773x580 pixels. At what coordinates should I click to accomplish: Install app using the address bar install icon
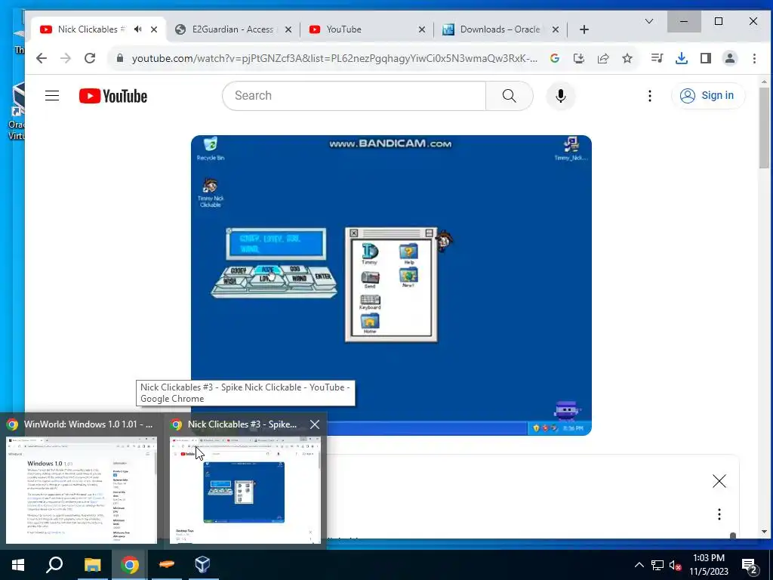579,58
